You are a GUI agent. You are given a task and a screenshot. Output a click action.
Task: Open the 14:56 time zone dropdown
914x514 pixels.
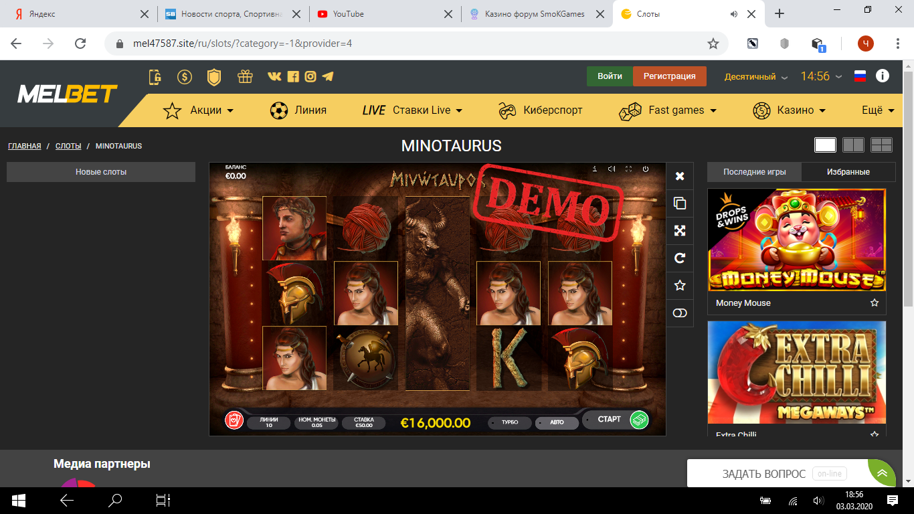pos(820,76)
